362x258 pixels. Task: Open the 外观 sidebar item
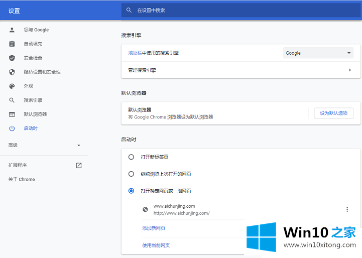click(29, 86)
